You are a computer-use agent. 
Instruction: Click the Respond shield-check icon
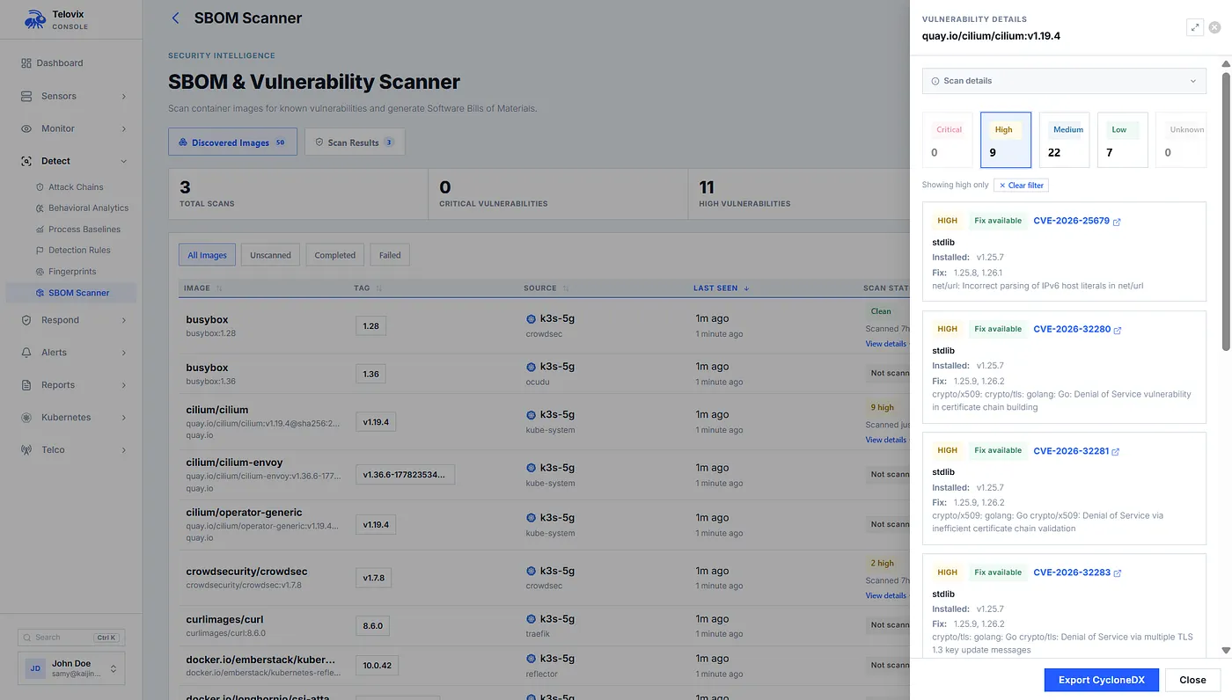pos(26,320)
